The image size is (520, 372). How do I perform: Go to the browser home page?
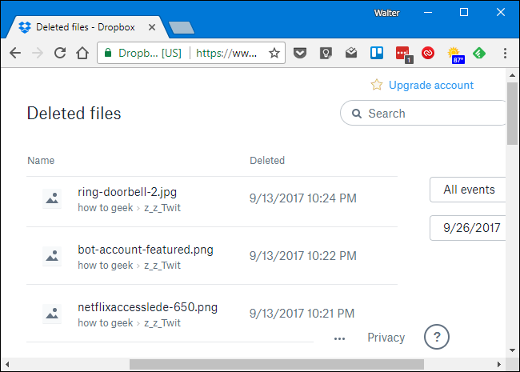pyautogui.click(x=82, y=54)
